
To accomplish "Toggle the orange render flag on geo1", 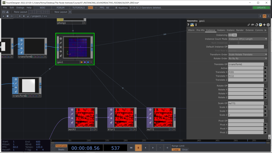I will click(82, 62).
